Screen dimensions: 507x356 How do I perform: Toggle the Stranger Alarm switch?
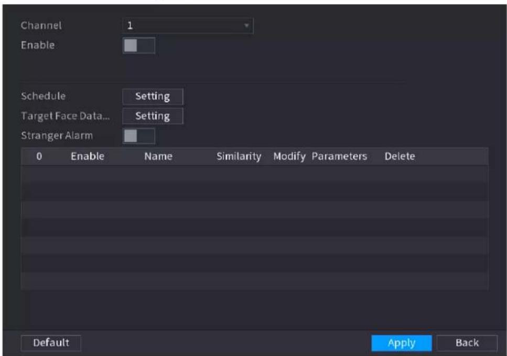click(x=139, y=136)
